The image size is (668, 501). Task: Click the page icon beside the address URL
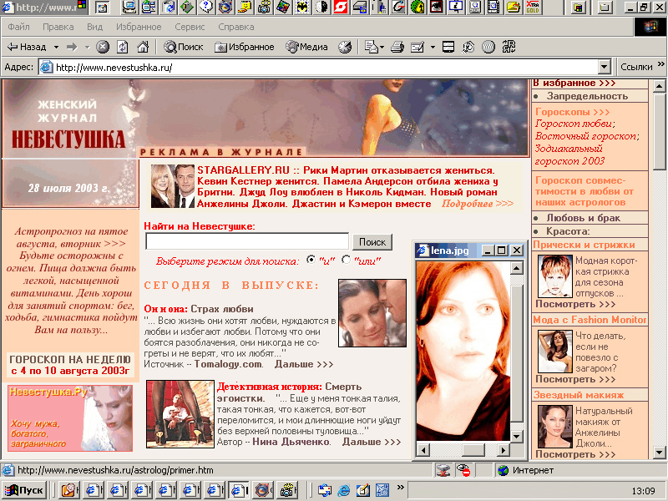[47, 68]
